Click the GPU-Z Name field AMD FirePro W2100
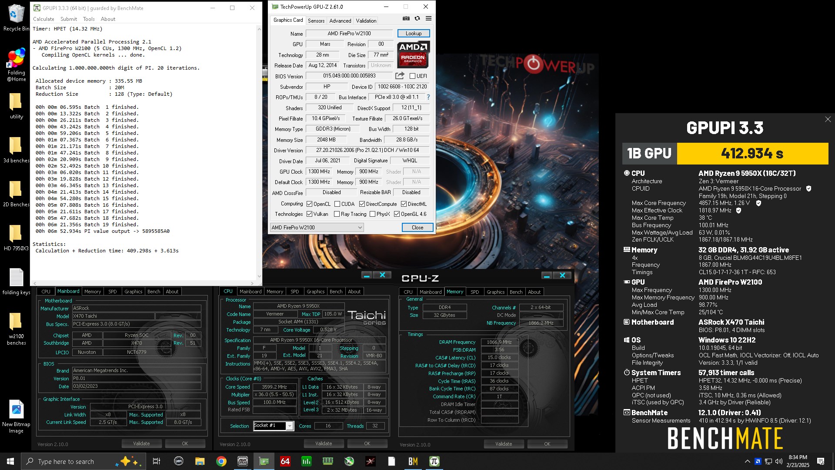 (x=349, y=33)
